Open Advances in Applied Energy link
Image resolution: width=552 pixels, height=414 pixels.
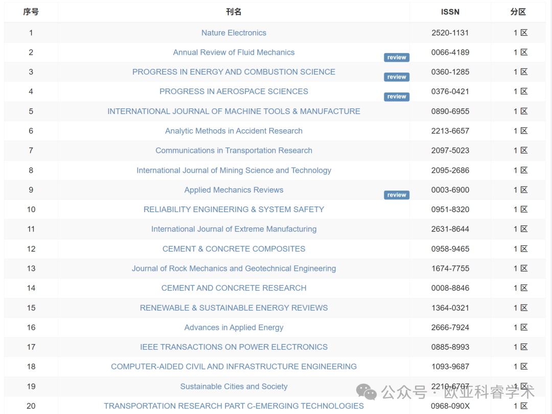pos(234,328)
